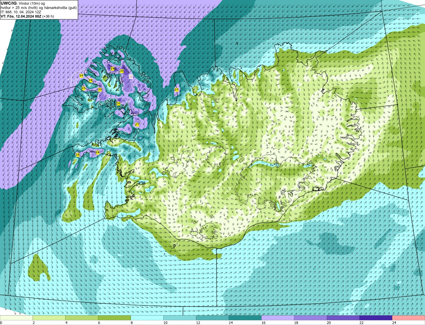The width and height of the screenshot is (425, 325).
Task: Click the 4–6 m/s green legend swatch
Action: pos(82,318)
